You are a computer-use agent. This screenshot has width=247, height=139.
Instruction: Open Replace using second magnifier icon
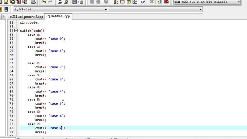tap(66, 2)
